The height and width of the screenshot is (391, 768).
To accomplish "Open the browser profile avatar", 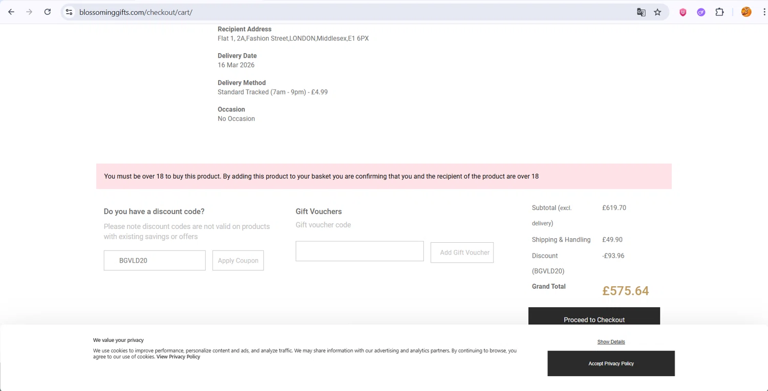I will point(746,12).
